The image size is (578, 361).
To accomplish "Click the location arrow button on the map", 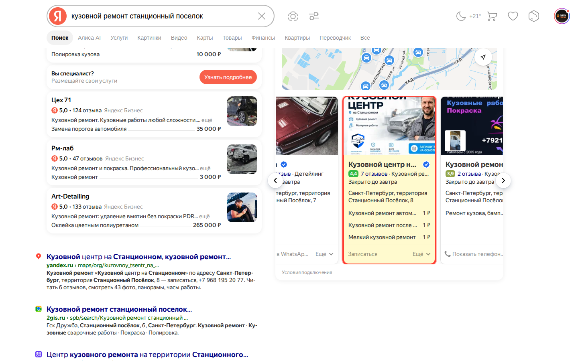I will (483, 57).
